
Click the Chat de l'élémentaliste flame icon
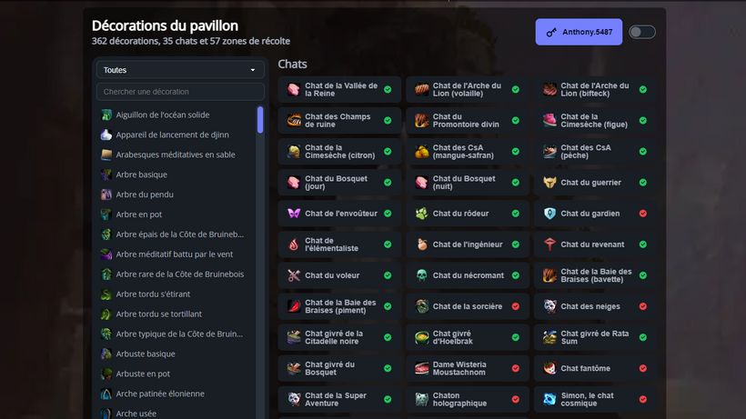click(x=294, y=244)
